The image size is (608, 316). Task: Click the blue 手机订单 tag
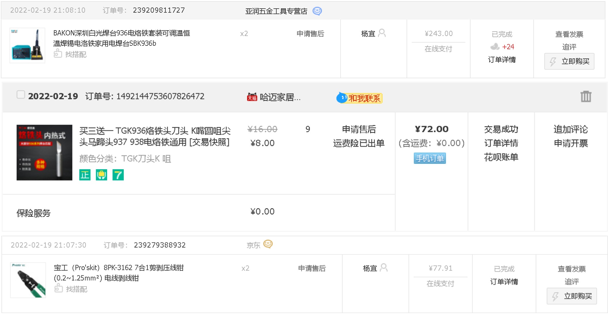coord(430,158)
